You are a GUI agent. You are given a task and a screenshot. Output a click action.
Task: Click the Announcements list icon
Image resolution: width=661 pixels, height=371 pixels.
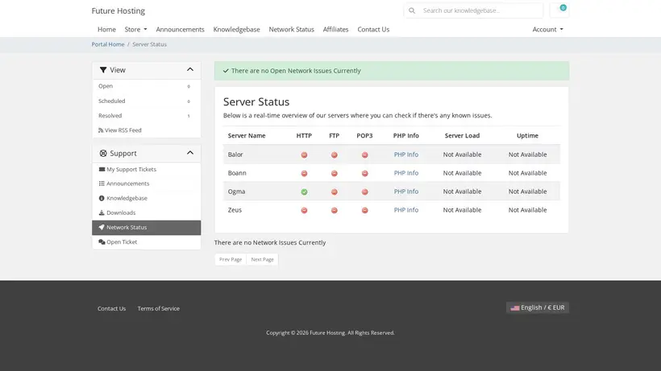click(x=102, y=183)
